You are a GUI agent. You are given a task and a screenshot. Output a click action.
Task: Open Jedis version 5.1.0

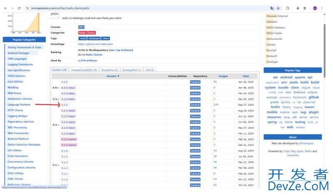click(65, 180)
